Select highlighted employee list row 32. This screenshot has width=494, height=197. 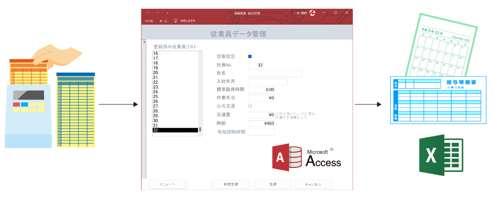pos(175,130)
